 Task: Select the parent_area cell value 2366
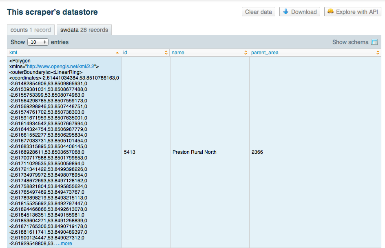tap(257, 152)
